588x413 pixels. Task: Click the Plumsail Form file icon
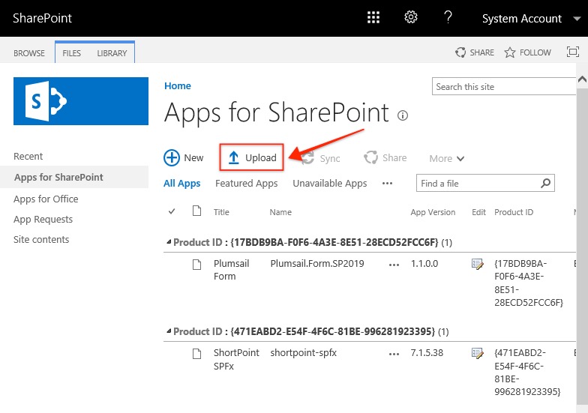(196, 265)
